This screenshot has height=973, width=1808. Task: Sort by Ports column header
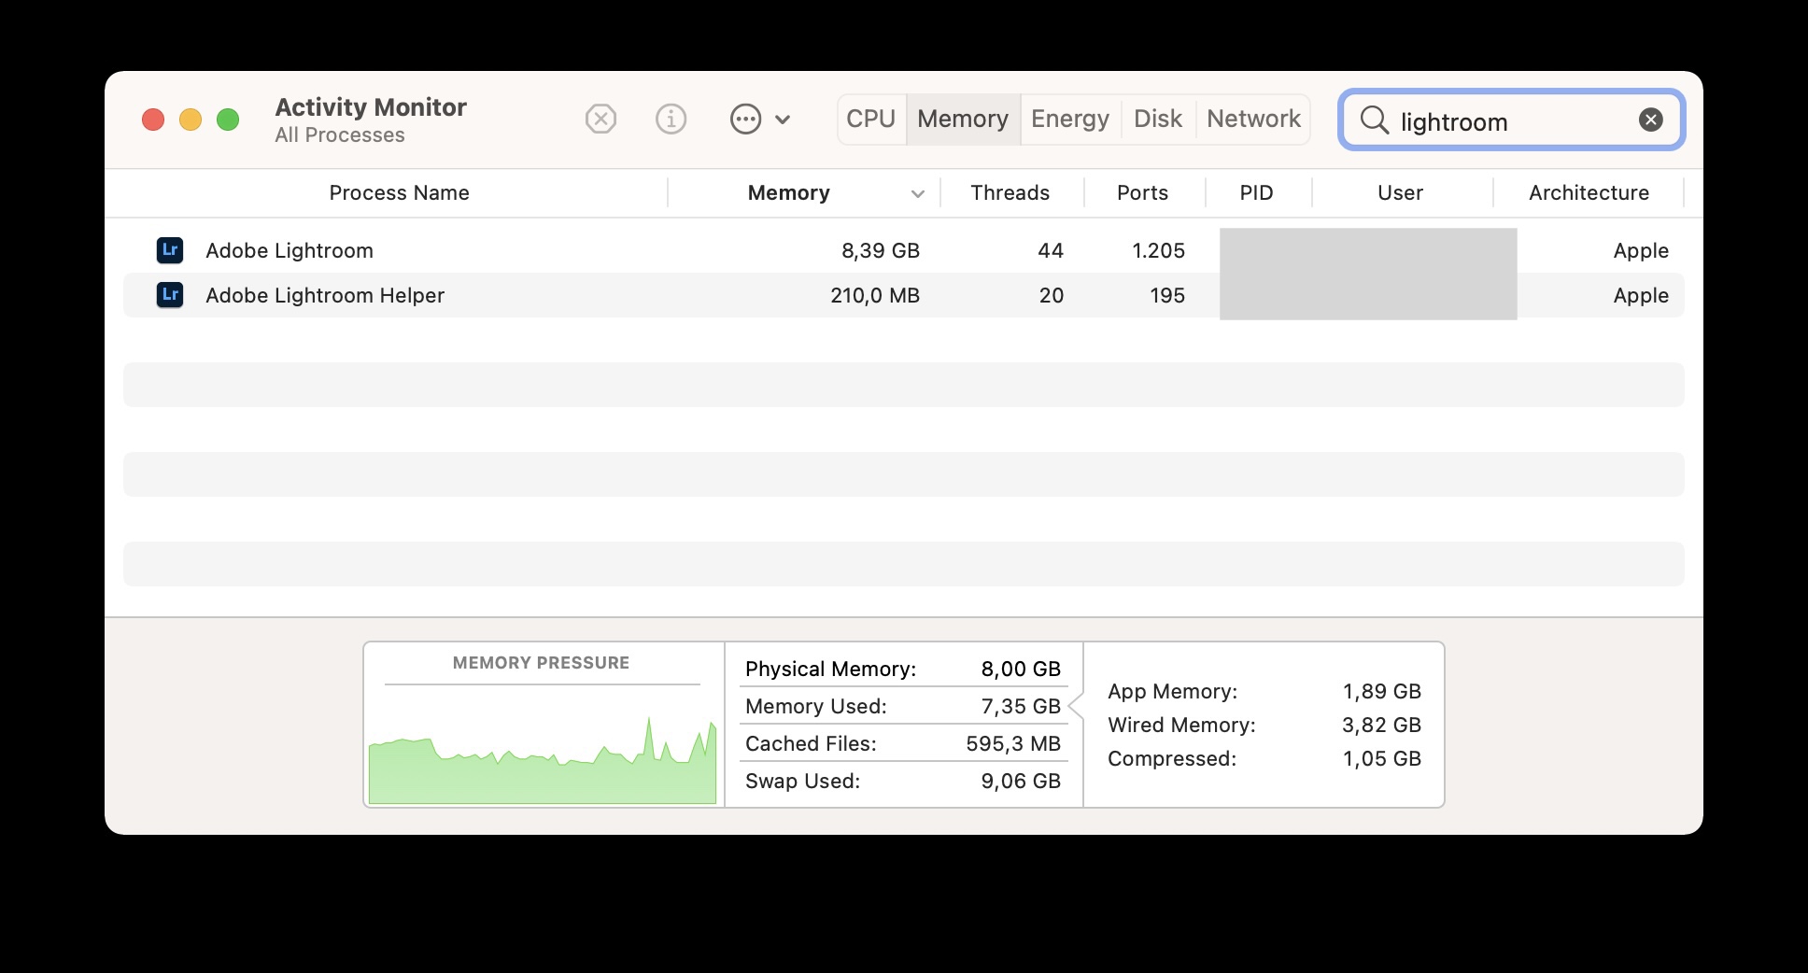[1142, 193]
